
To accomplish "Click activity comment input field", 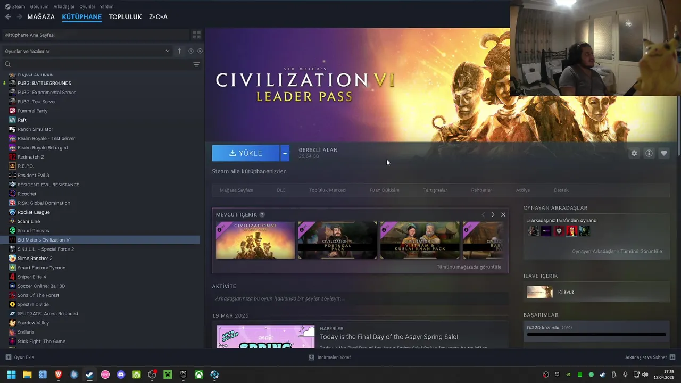I will click(x=359, y=298).
